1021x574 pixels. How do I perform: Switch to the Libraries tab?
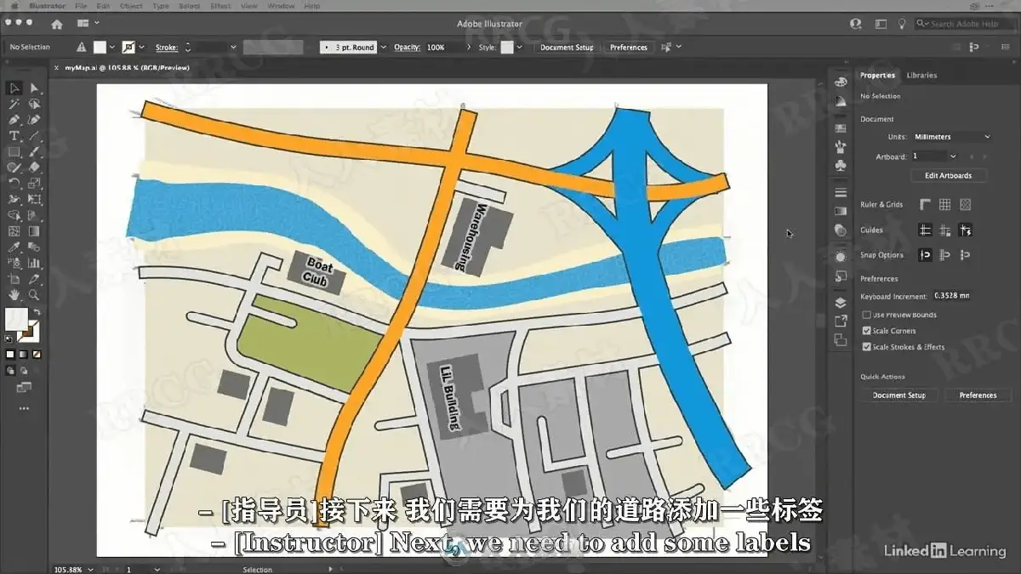(x=921, y=76)
